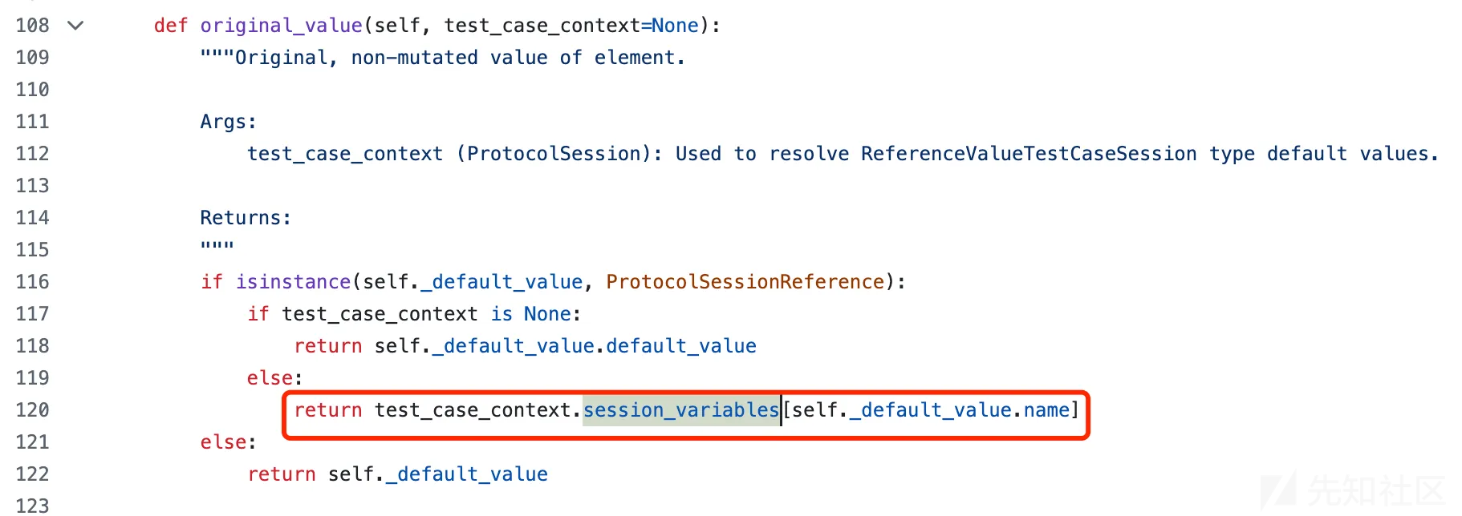Click the docstring text 'Original, non-mutated value'
Image resolution: width=1462 pixels, height=516 pixels.
(x=392, y=58)
